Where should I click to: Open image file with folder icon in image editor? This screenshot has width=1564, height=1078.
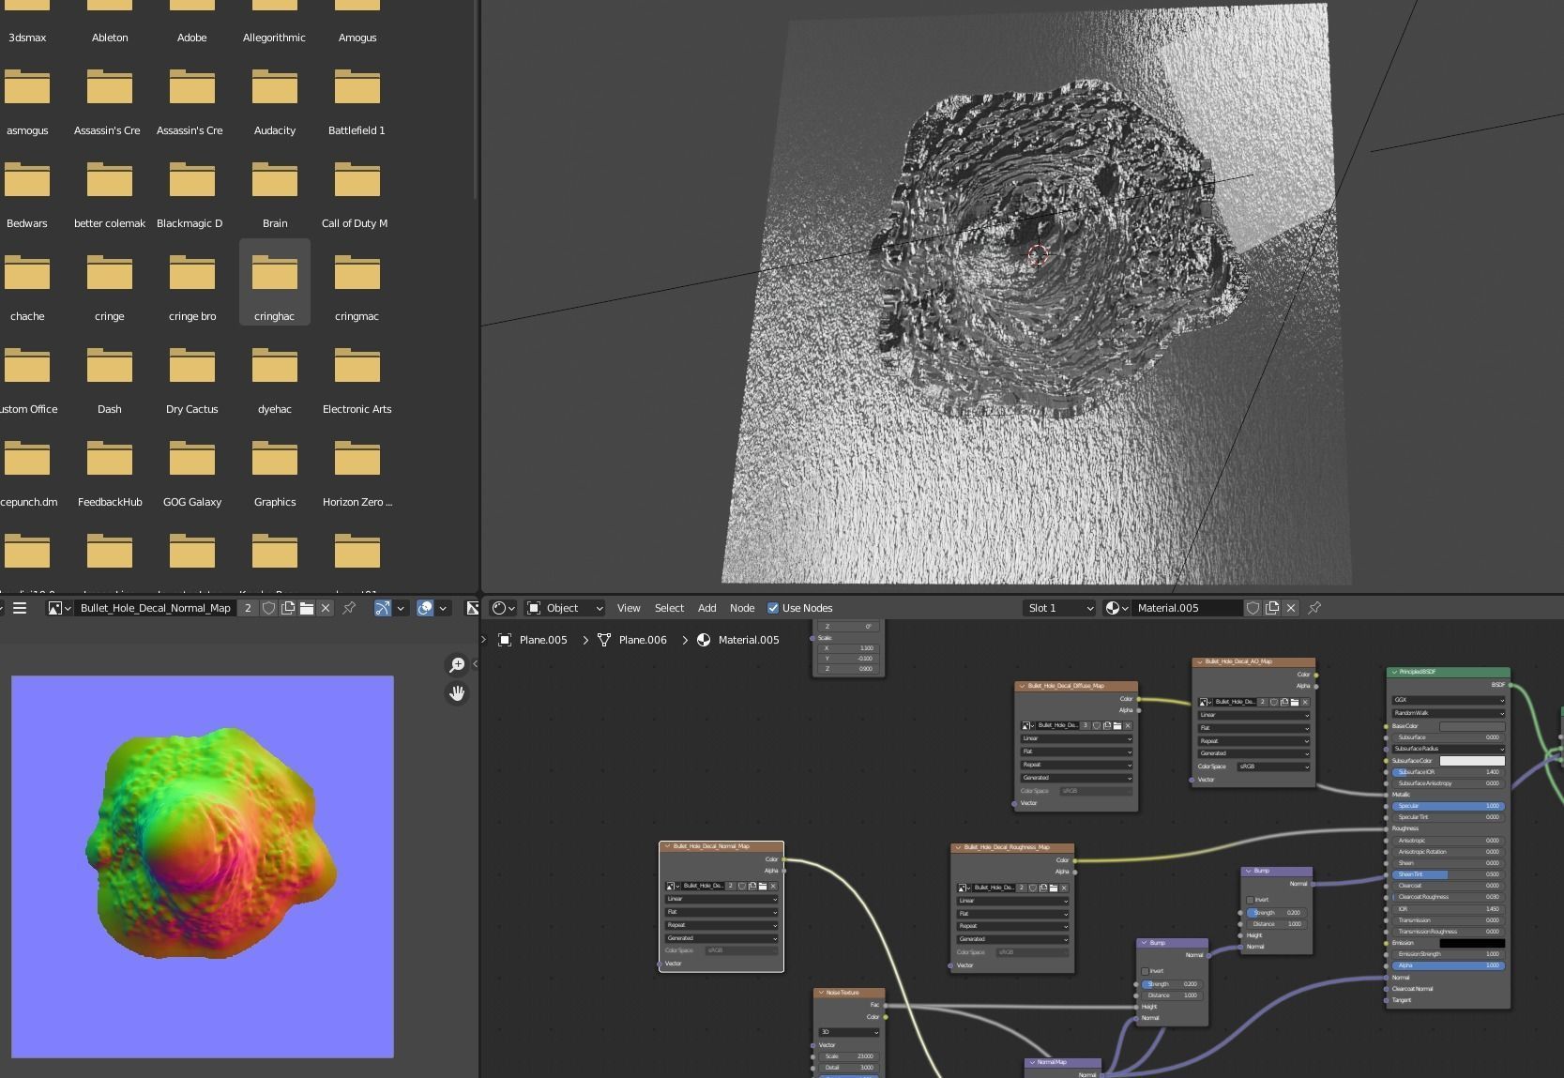[306, 608]
